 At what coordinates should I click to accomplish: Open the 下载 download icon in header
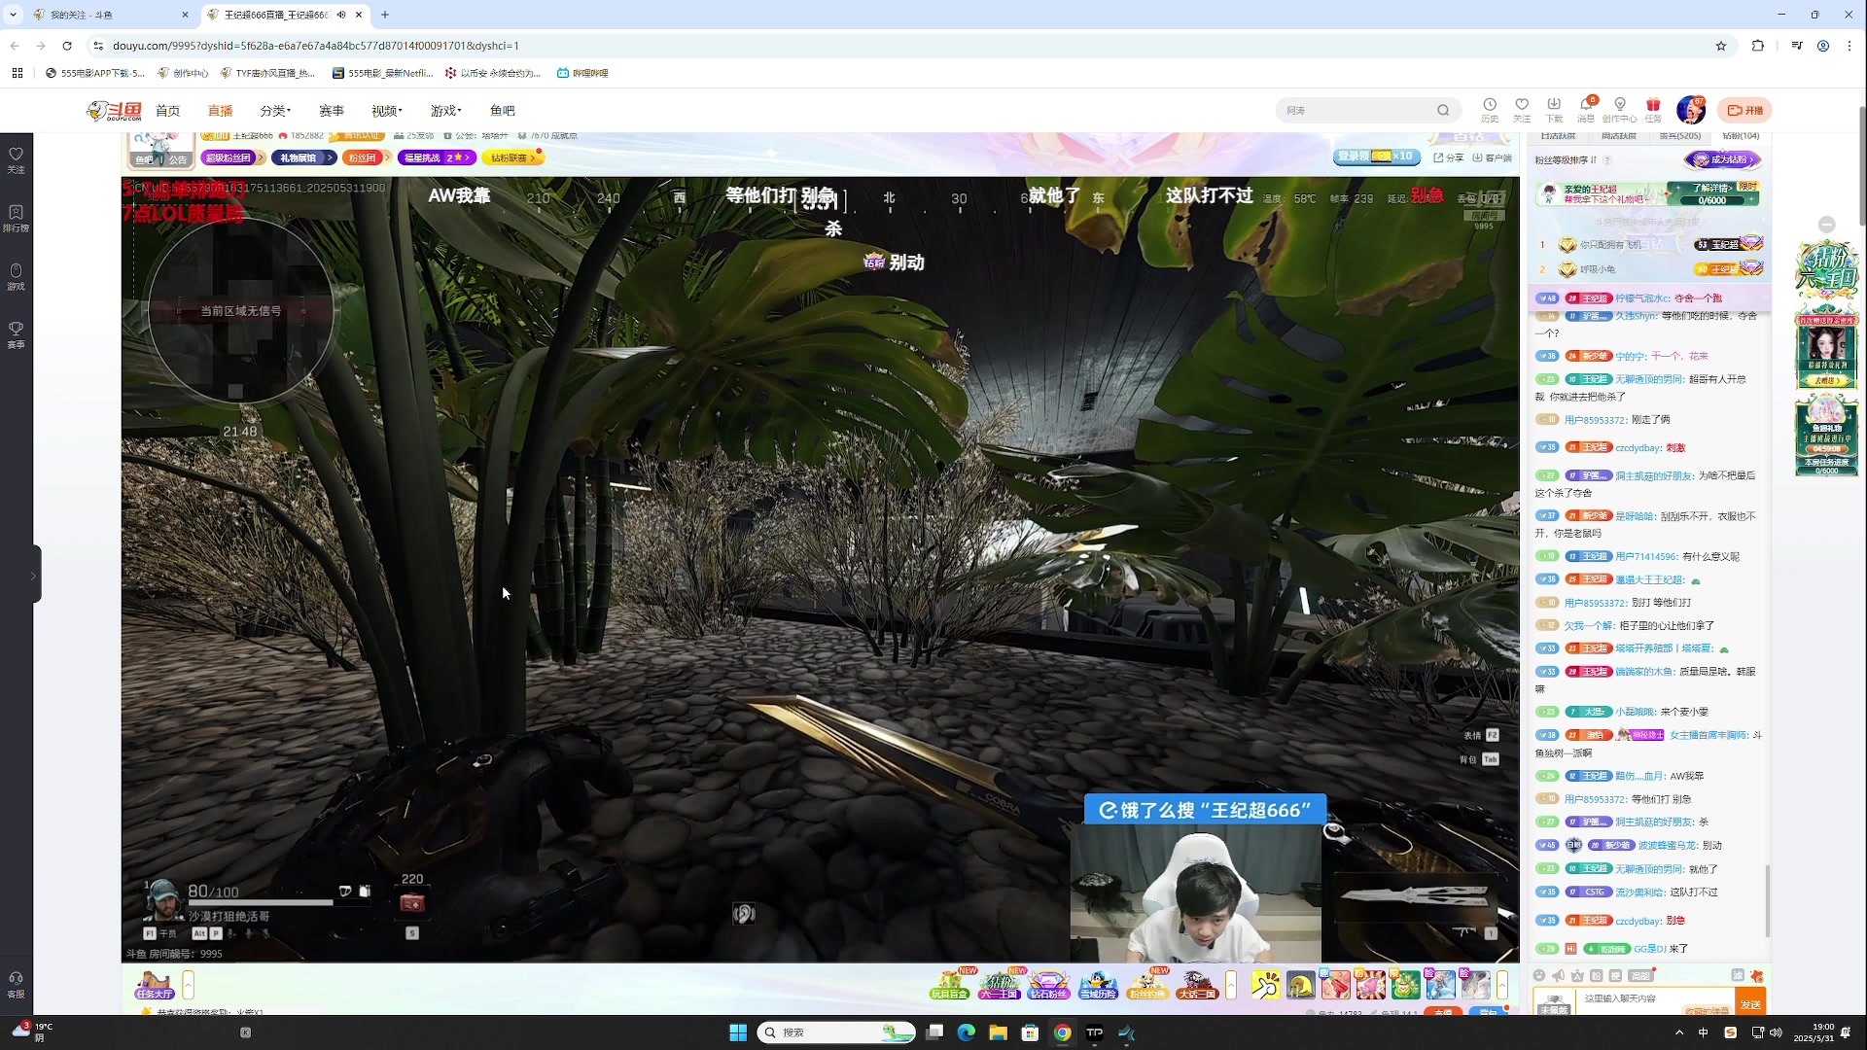click(1554, 109)
